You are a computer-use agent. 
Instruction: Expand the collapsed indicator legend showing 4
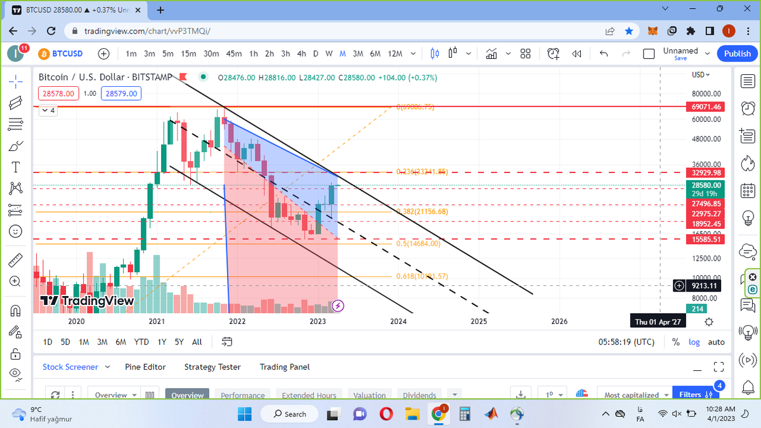[48, 110]
